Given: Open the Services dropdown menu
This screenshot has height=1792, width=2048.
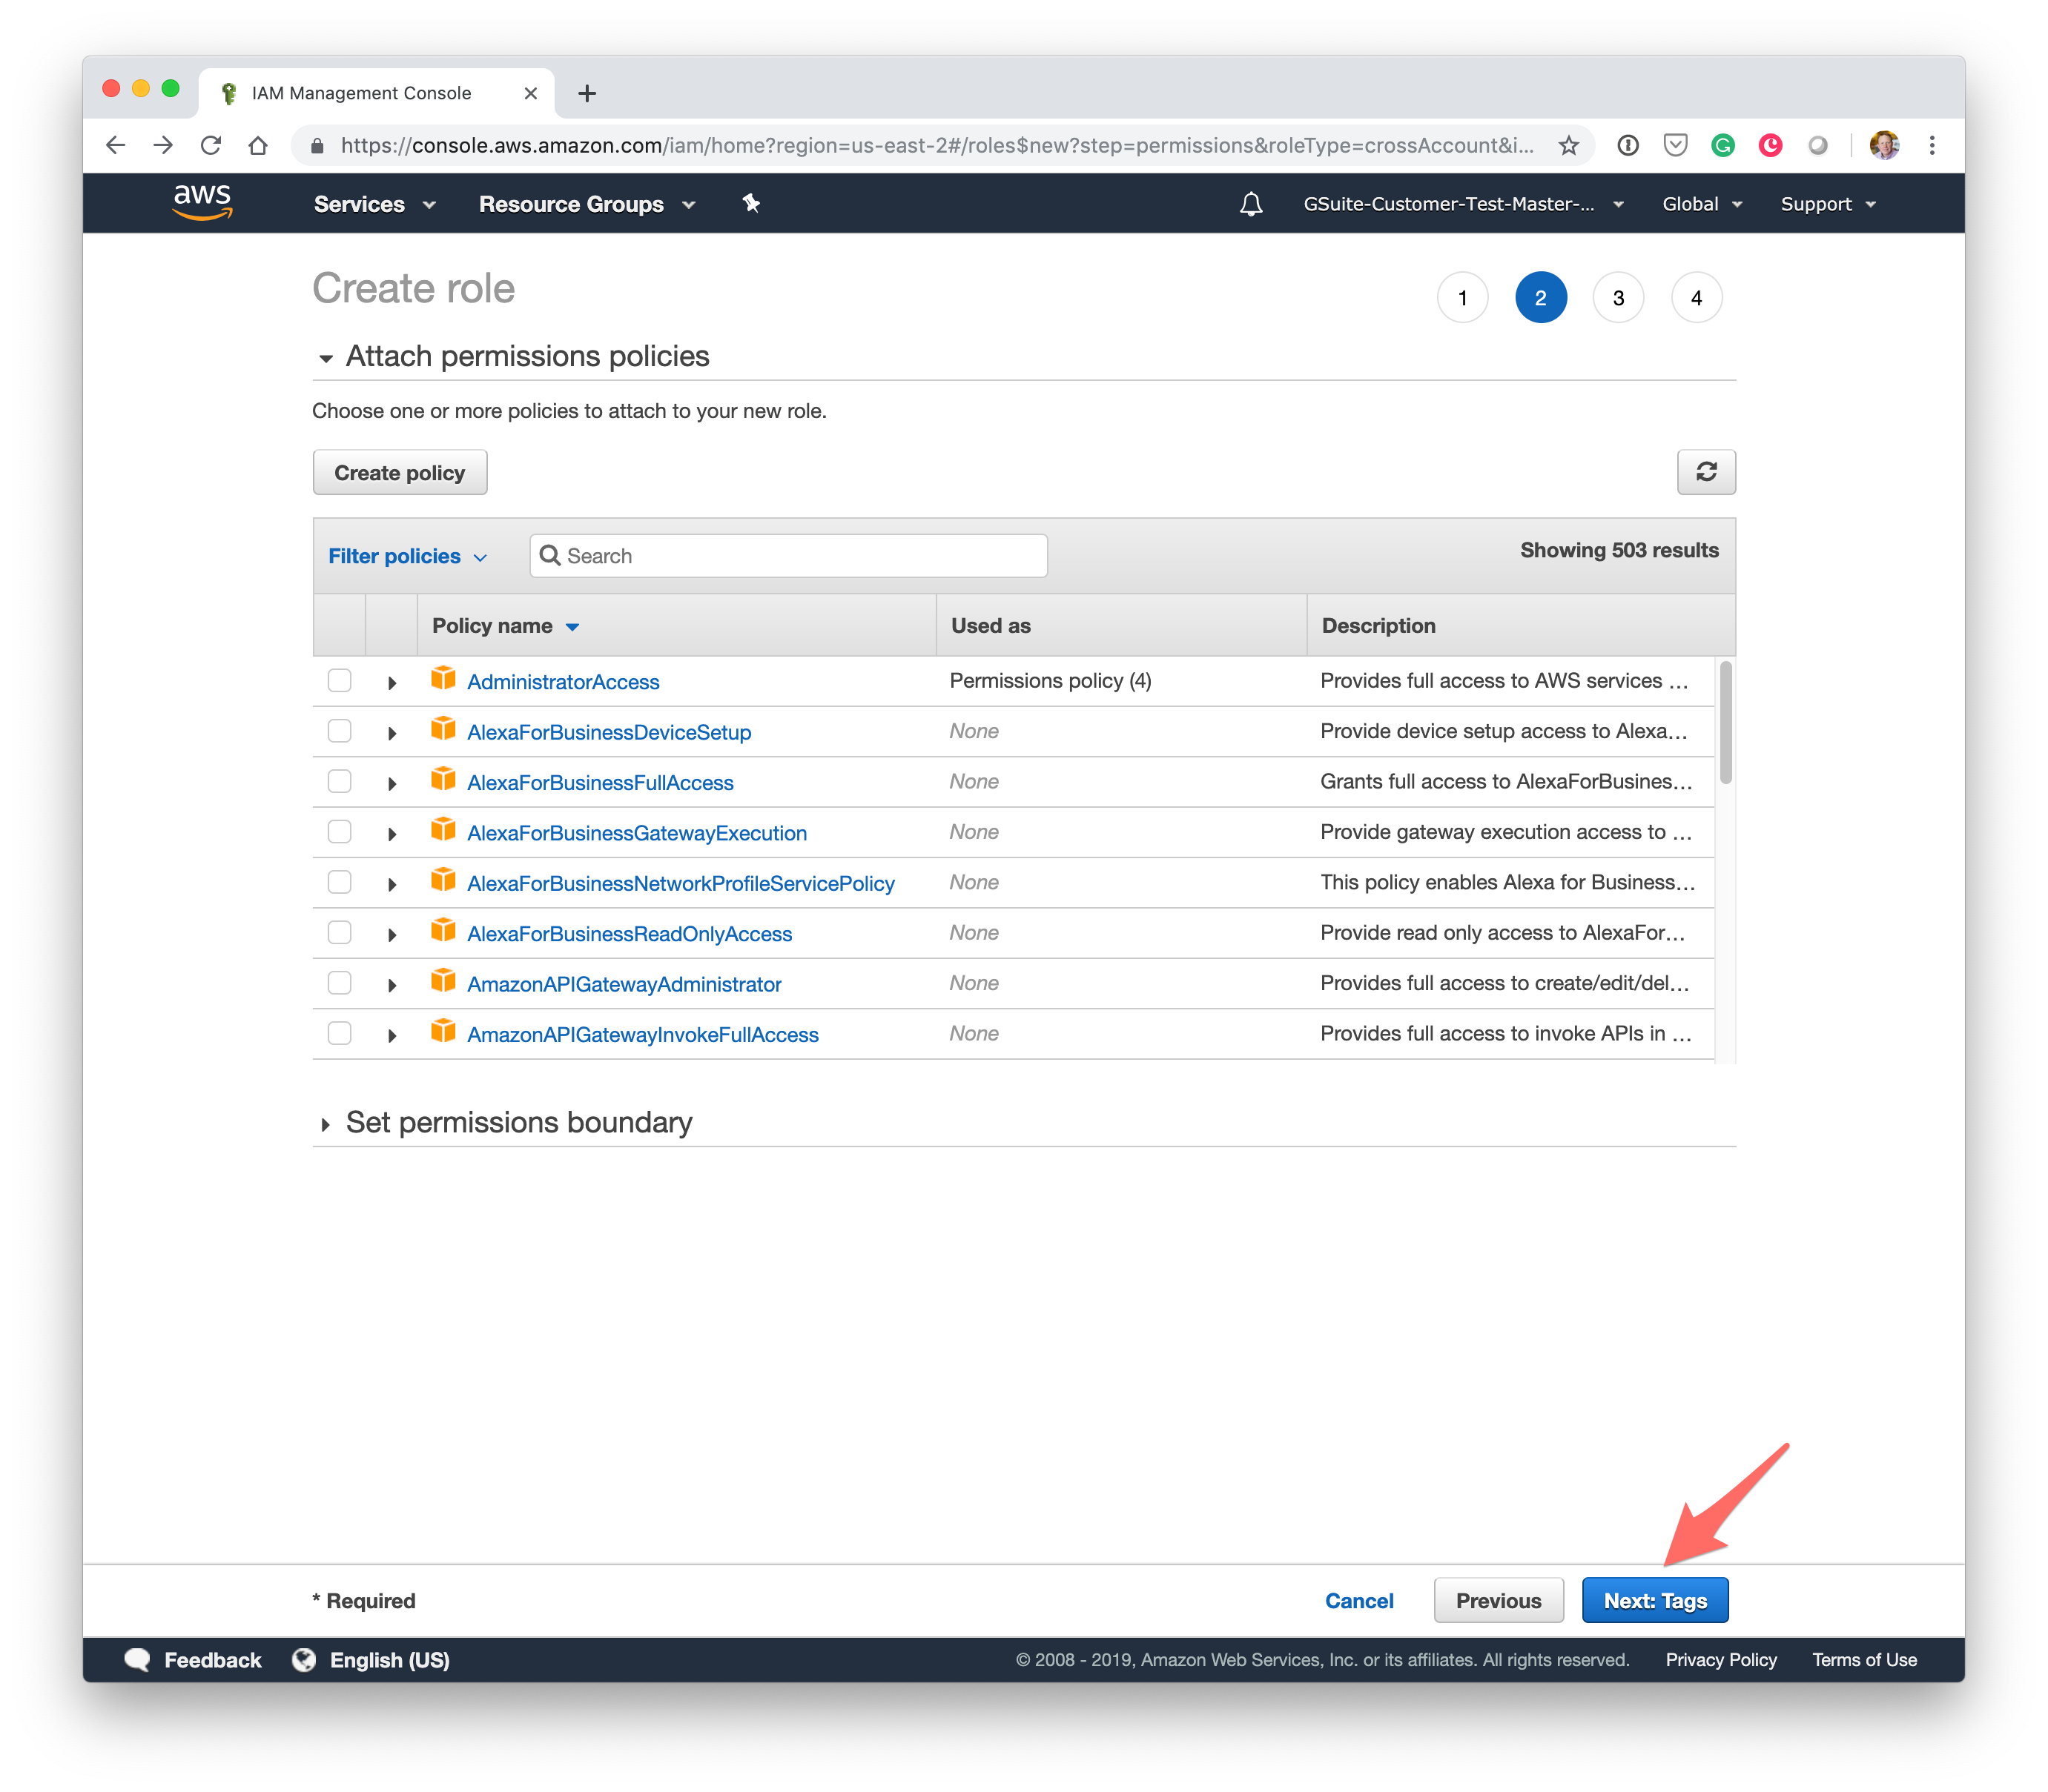Looking at the screenshot, I should (x=374, y=204).
